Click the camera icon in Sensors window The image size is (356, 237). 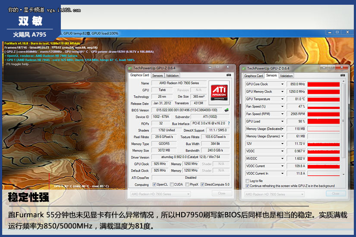342,75
